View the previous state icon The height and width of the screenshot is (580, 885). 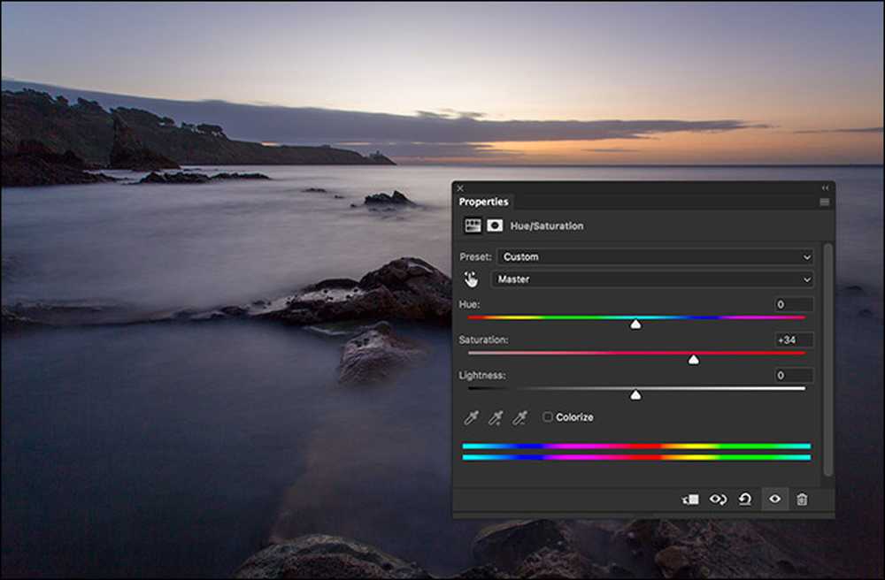pyautogui.click(x=718, y=500)
